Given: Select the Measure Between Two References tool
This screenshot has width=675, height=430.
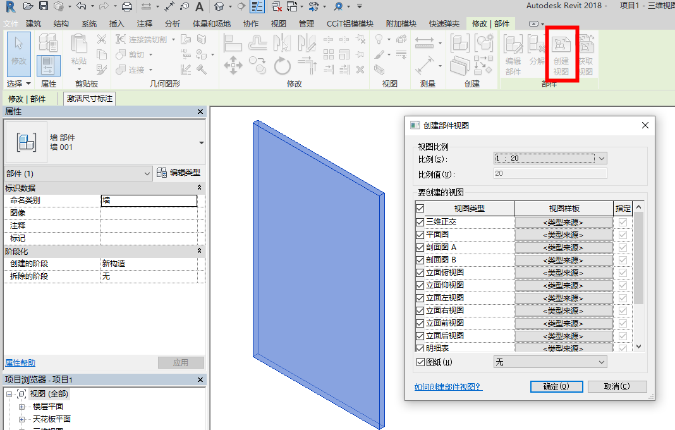Looking at the screenshot, I should click(x=425, y=42).
